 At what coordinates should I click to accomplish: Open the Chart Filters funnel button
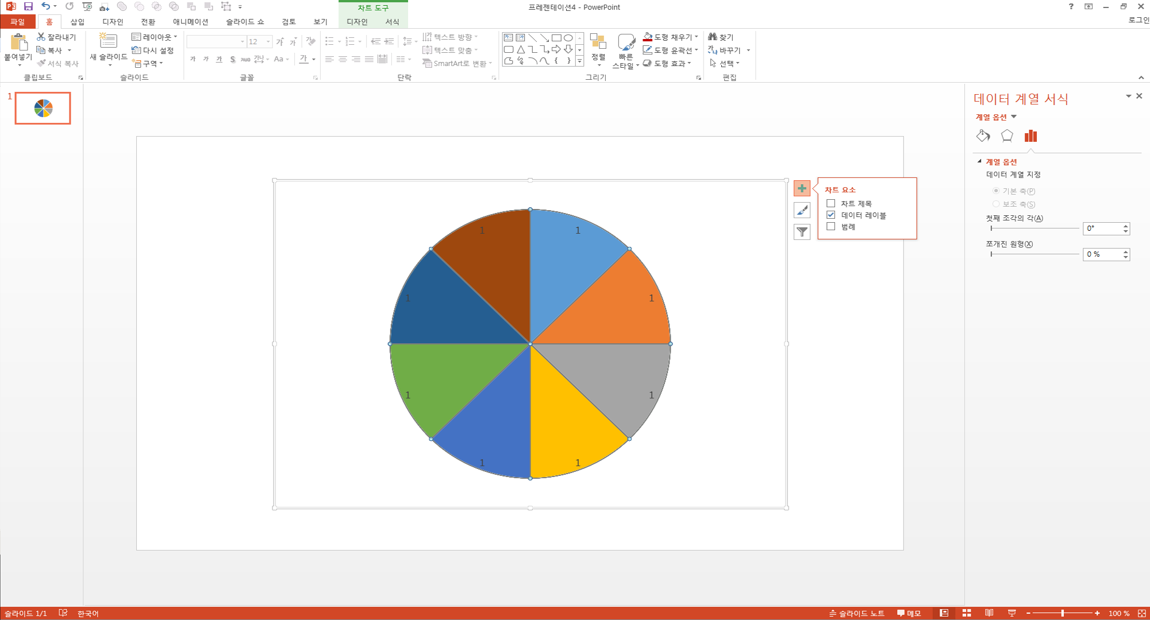pyautogui.click(x=802, y=232)
